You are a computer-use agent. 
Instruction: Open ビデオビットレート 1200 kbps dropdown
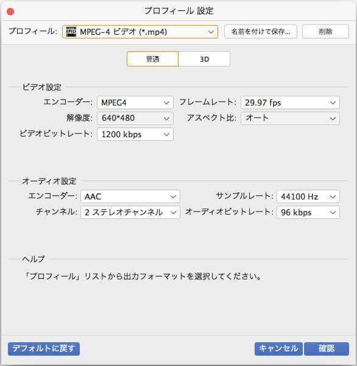[135, 134]
